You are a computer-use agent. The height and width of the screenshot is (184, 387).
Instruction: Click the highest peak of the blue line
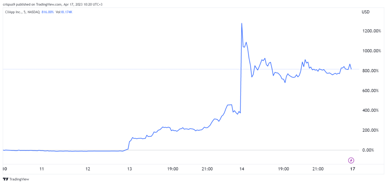pyautogui.click(x=241, y=23)
